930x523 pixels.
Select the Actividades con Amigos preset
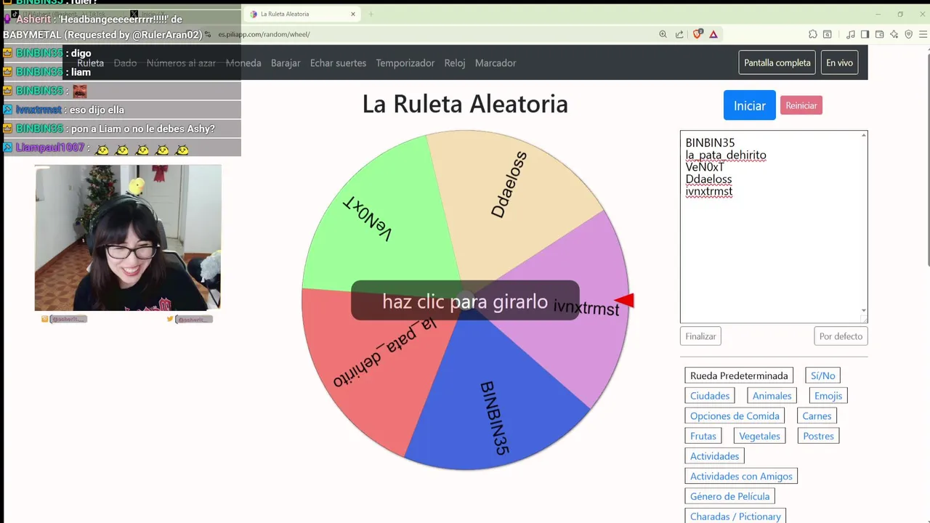coord(741,477)
